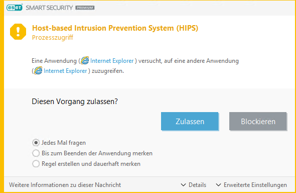This screenshot has width=296, height=193.
Task: Select 'Regel erstellen und dauerhaft merken'
Action: tap(36, 164)
